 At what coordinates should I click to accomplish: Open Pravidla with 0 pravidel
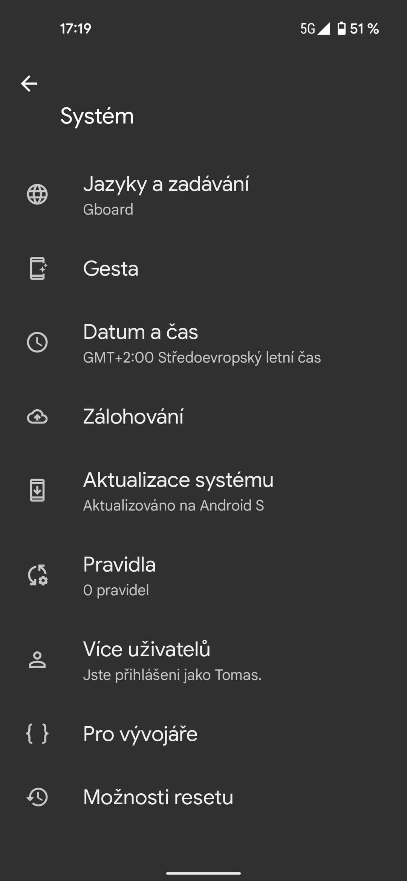[x=119, y=565]
